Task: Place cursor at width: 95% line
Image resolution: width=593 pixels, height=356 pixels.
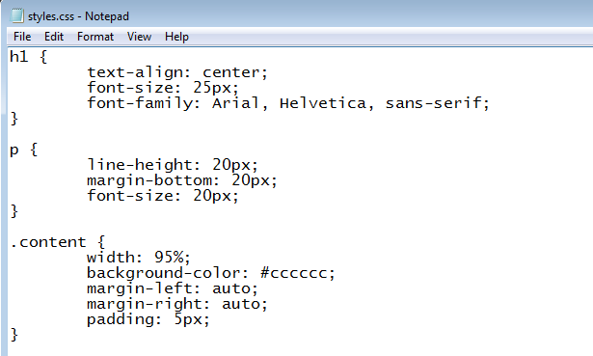Action: pyautogui.click(x=139, y=258)
